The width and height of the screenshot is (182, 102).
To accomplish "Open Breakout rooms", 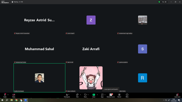I will (111, 95).
